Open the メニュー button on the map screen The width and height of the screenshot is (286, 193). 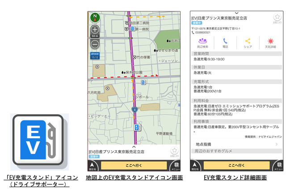[x=176, y=166]
